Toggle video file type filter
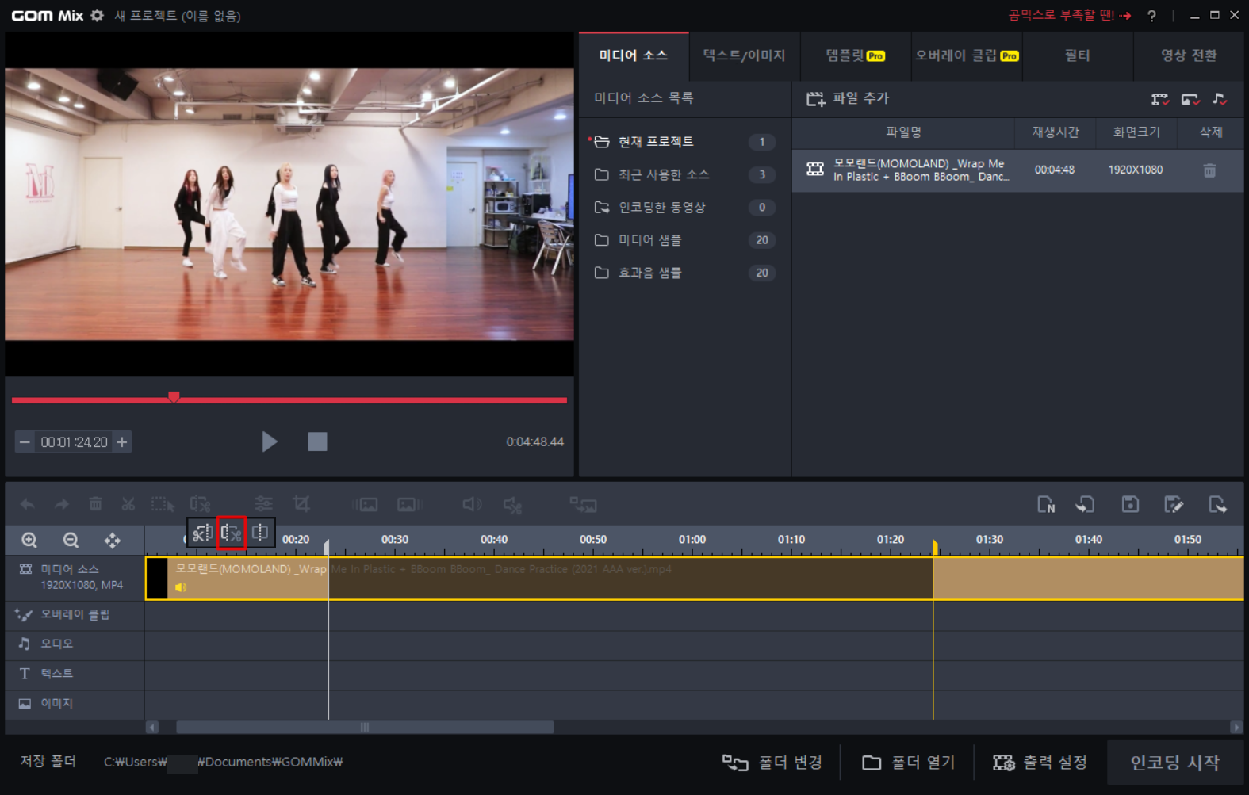1249x795 pixels. [1159, 99]
